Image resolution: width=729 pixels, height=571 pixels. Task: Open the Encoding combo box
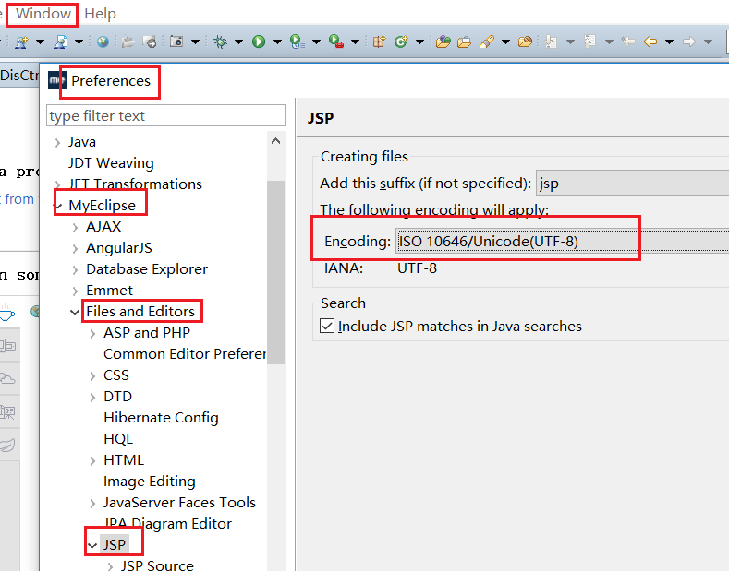pyautogui.click(x=562, y=242)
